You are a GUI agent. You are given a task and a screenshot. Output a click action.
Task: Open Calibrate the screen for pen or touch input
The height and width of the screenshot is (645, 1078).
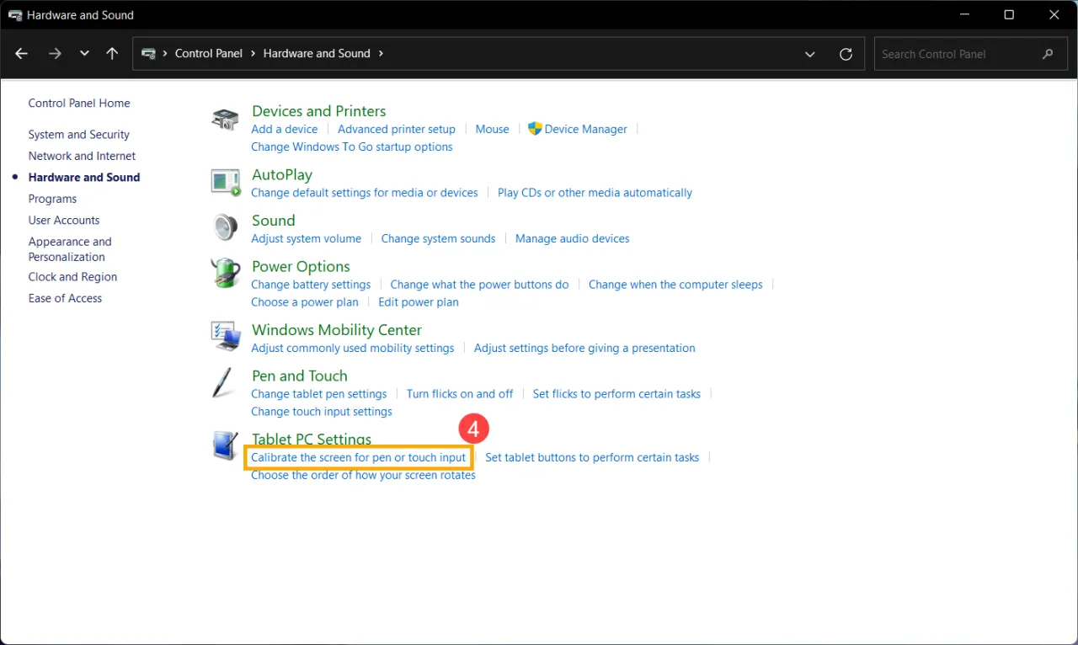pos(357,457)
